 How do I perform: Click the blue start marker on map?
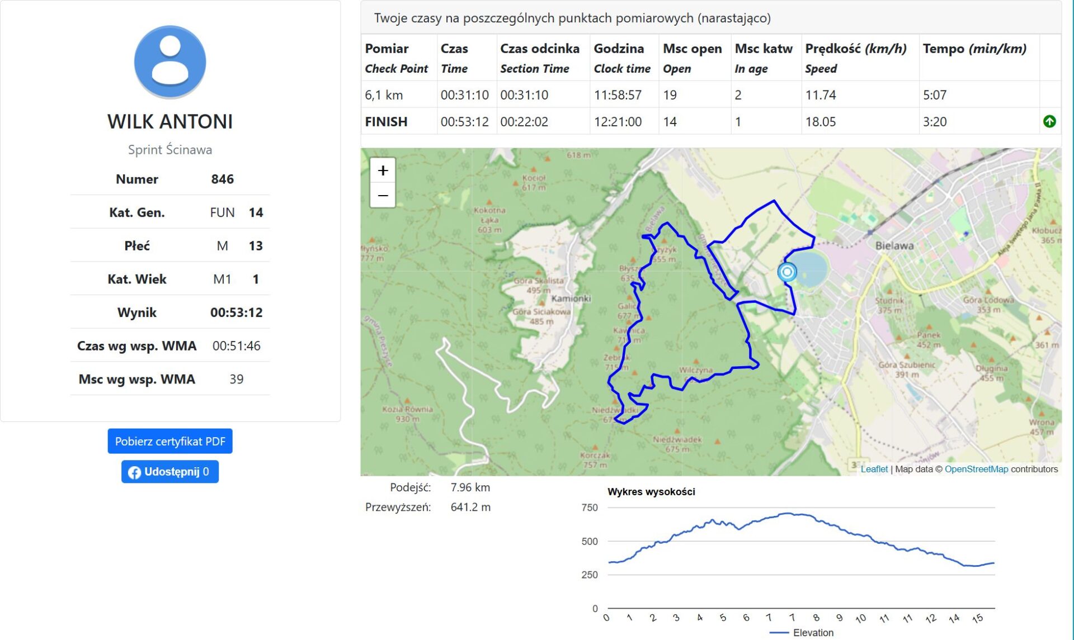pyautogui.click(x=787, y=272)
